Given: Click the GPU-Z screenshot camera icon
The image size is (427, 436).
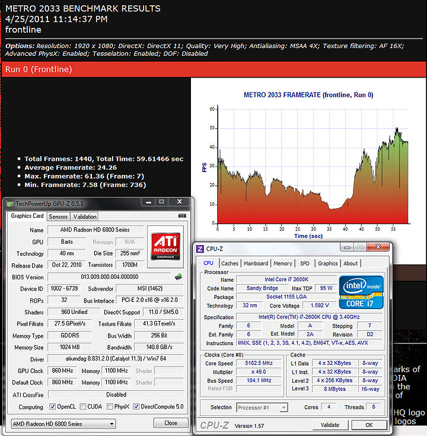Looking at the screenshot, I should pos(182,215).
